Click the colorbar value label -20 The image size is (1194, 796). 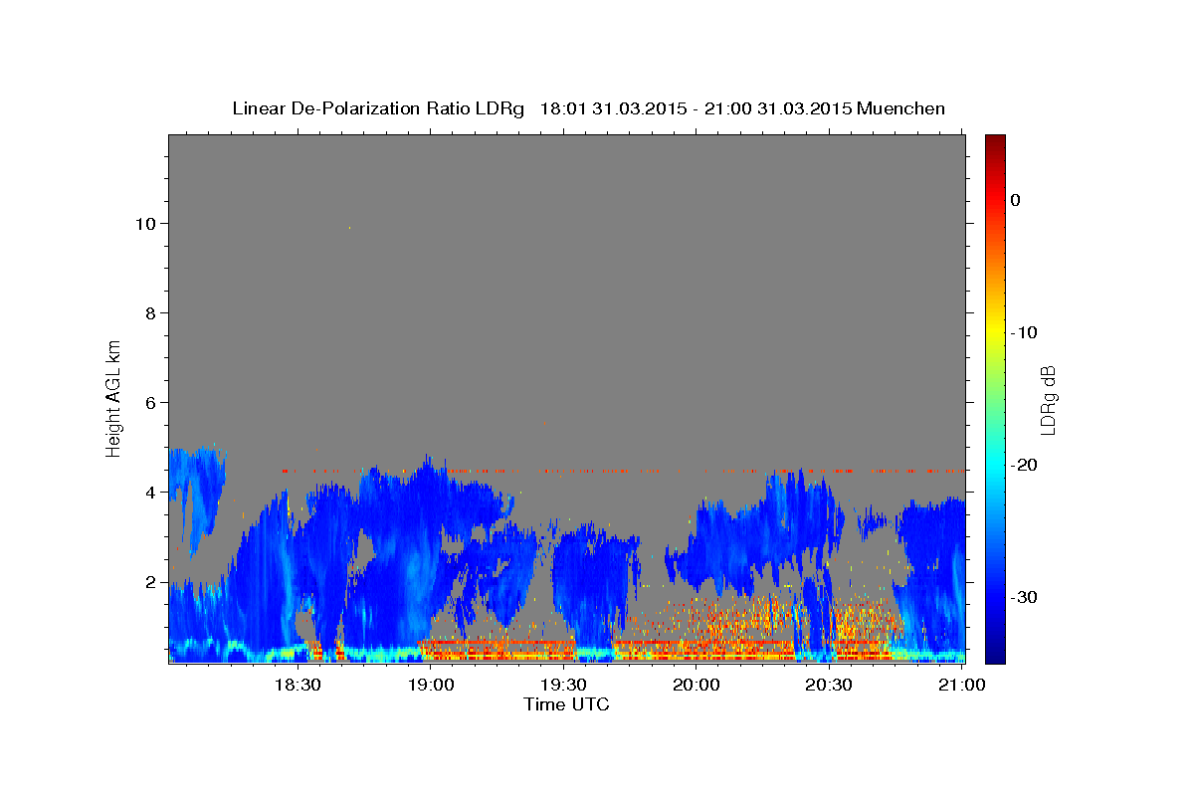coord(1024,465)
